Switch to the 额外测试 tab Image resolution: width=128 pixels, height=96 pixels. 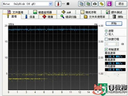[114, 12]
